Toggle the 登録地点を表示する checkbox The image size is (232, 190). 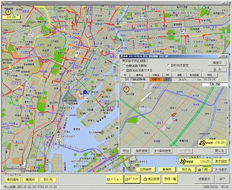point(124,70)
